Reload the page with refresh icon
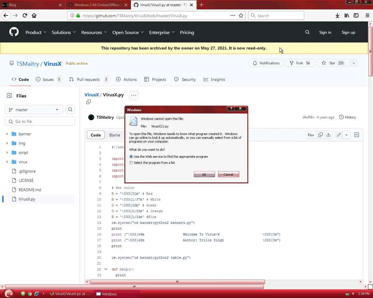 coord(25,15)
